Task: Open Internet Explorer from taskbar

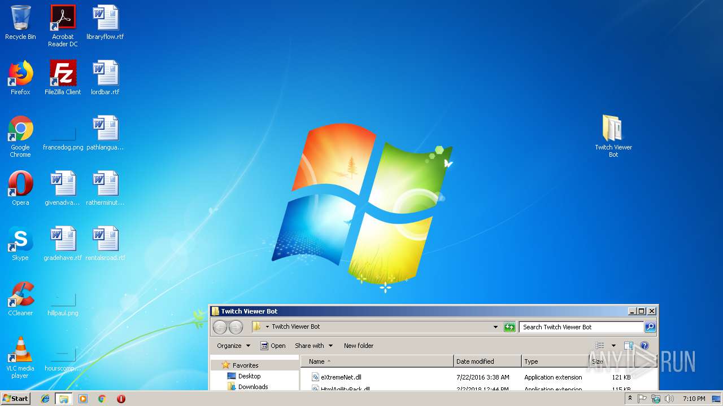Action: [45, 399]
